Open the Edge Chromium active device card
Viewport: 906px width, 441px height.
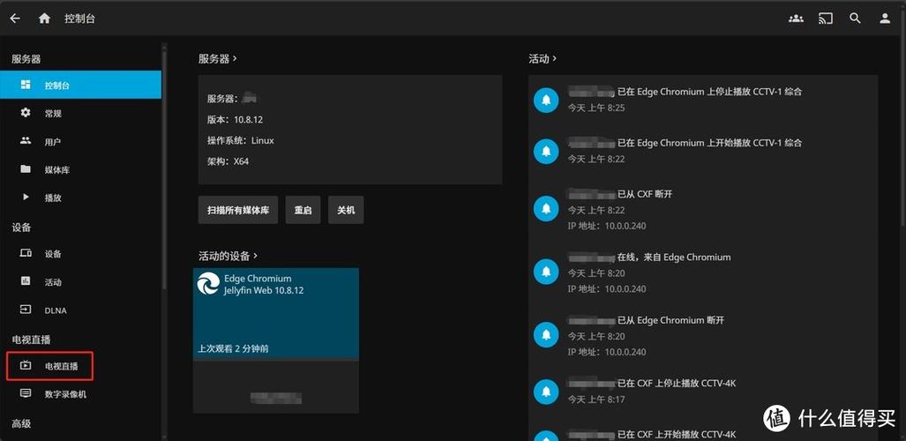[275, 340]
